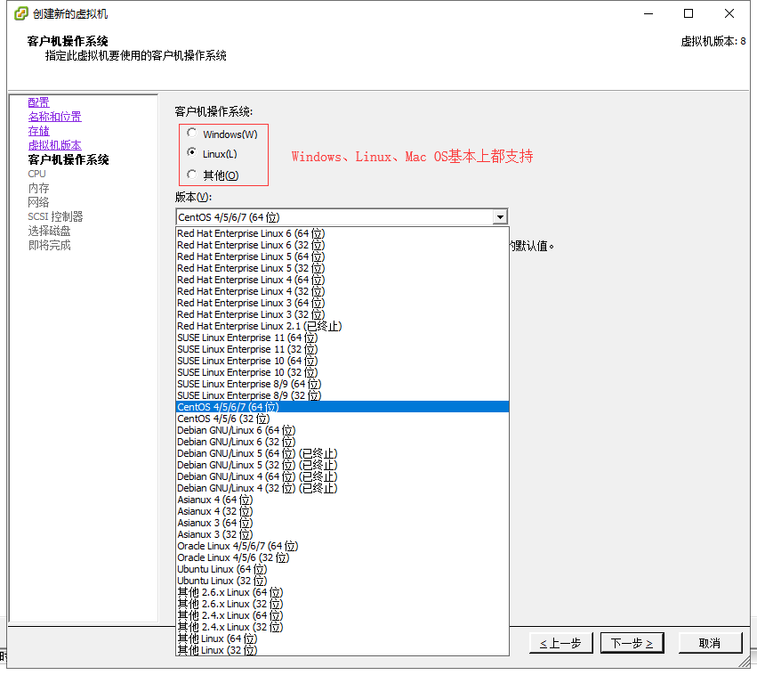
Task: Choose 其他 Linux (32 位)
Action: point(342,650)
